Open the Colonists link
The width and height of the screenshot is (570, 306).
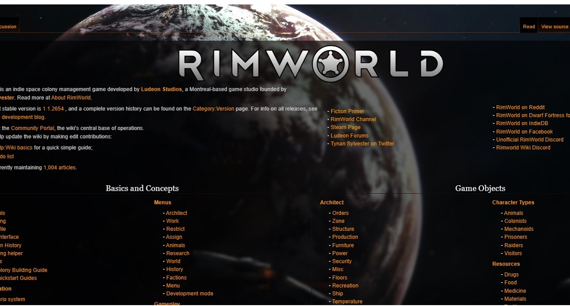[516, 221]
